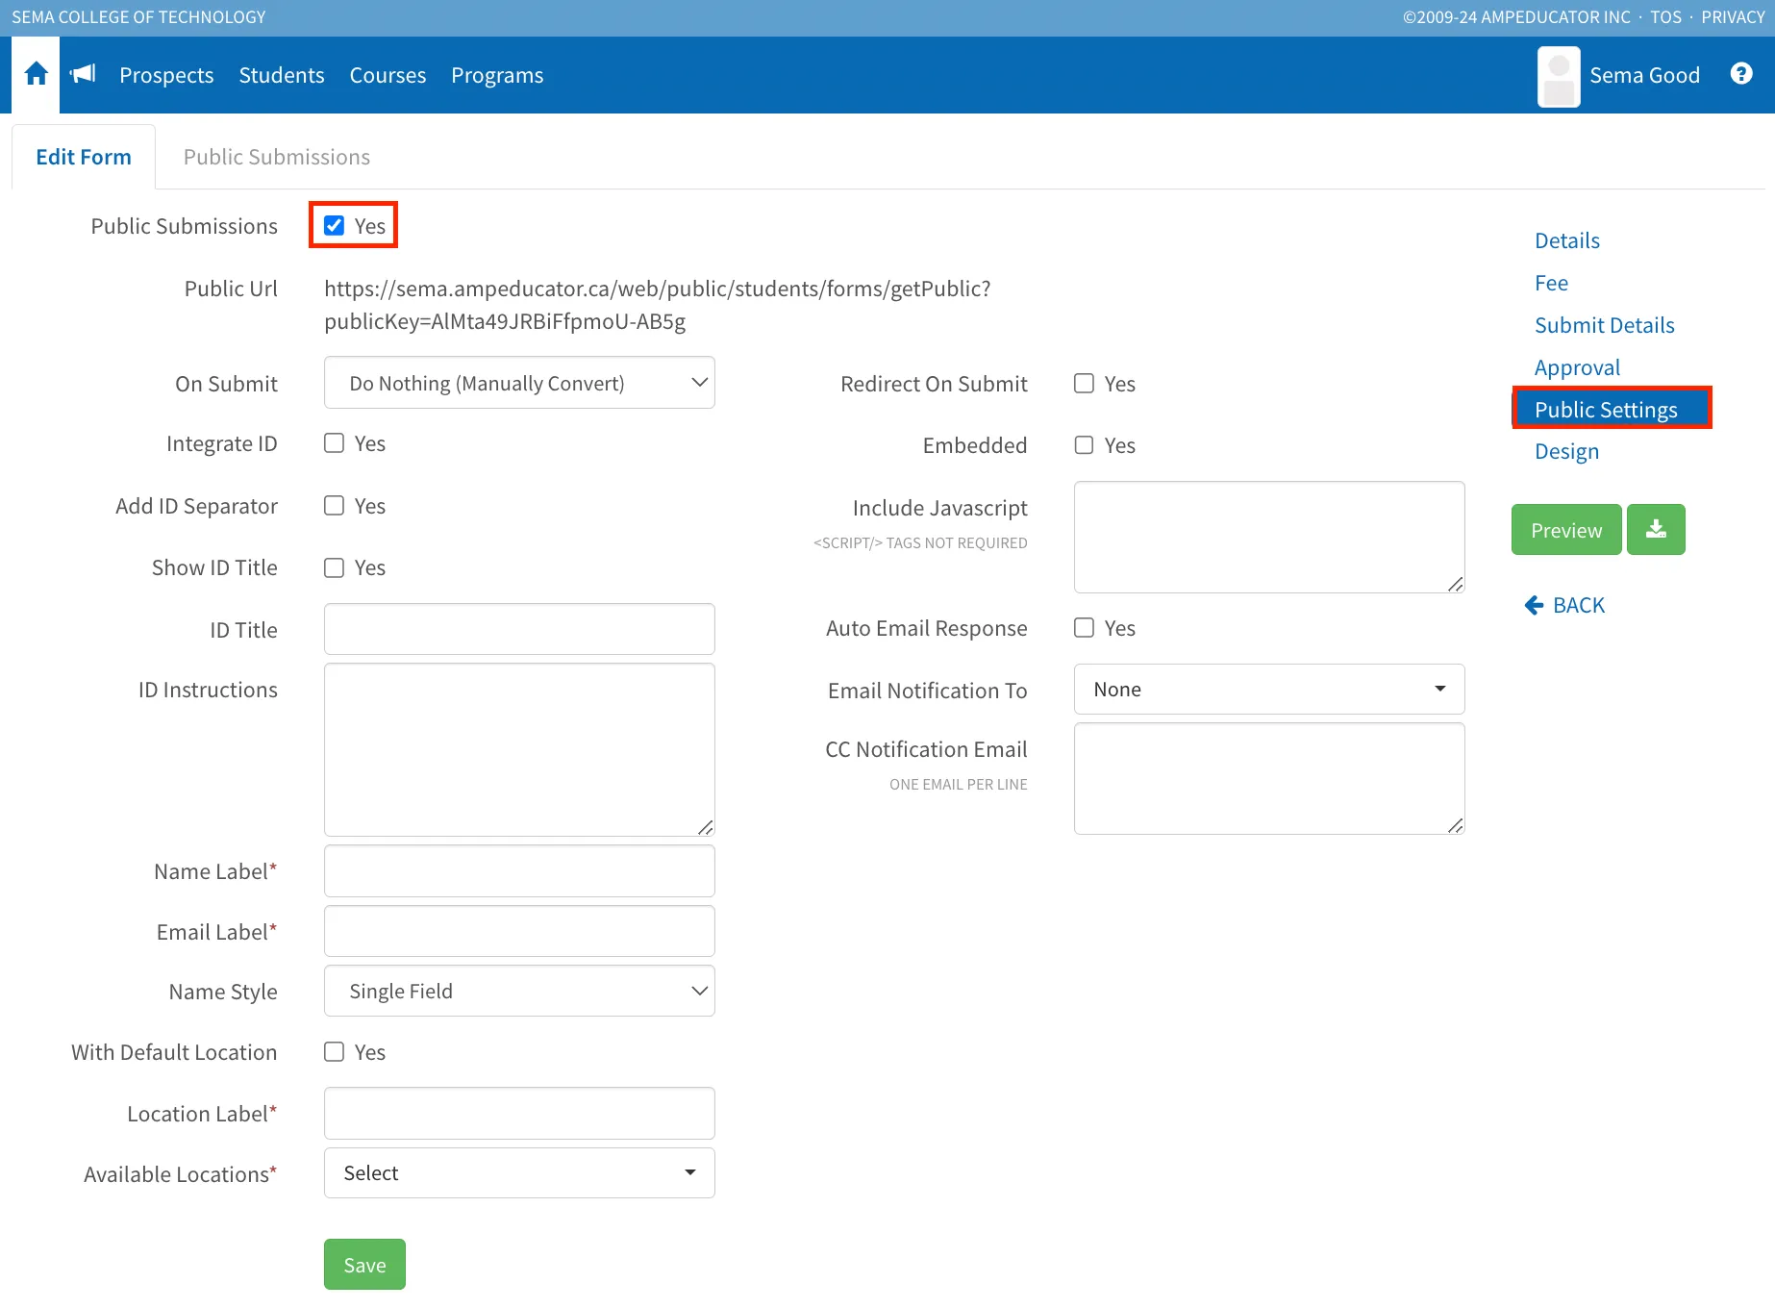This screenshot has width=1775, height=1308.
Task: Enable With Default Location checkbox
Action: point(334,1052)
